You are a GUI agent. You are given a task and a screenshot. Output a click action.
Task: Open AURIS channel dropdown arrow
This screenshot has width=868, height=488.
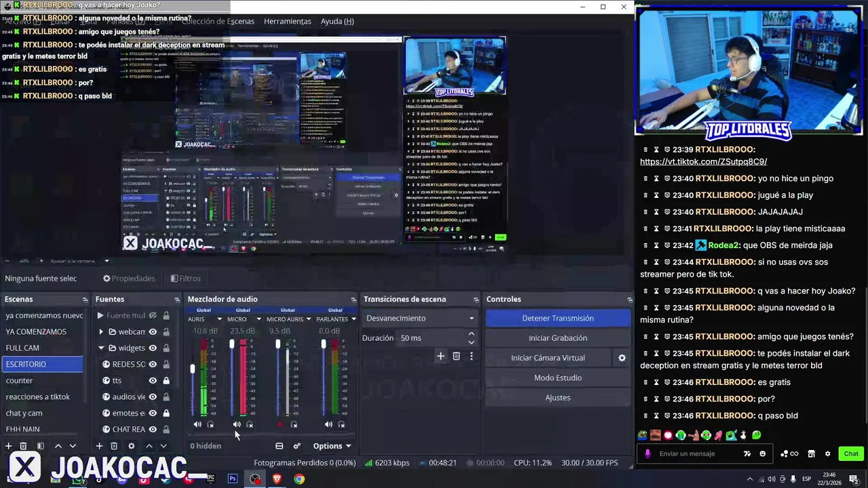click(x=219, y=319)
